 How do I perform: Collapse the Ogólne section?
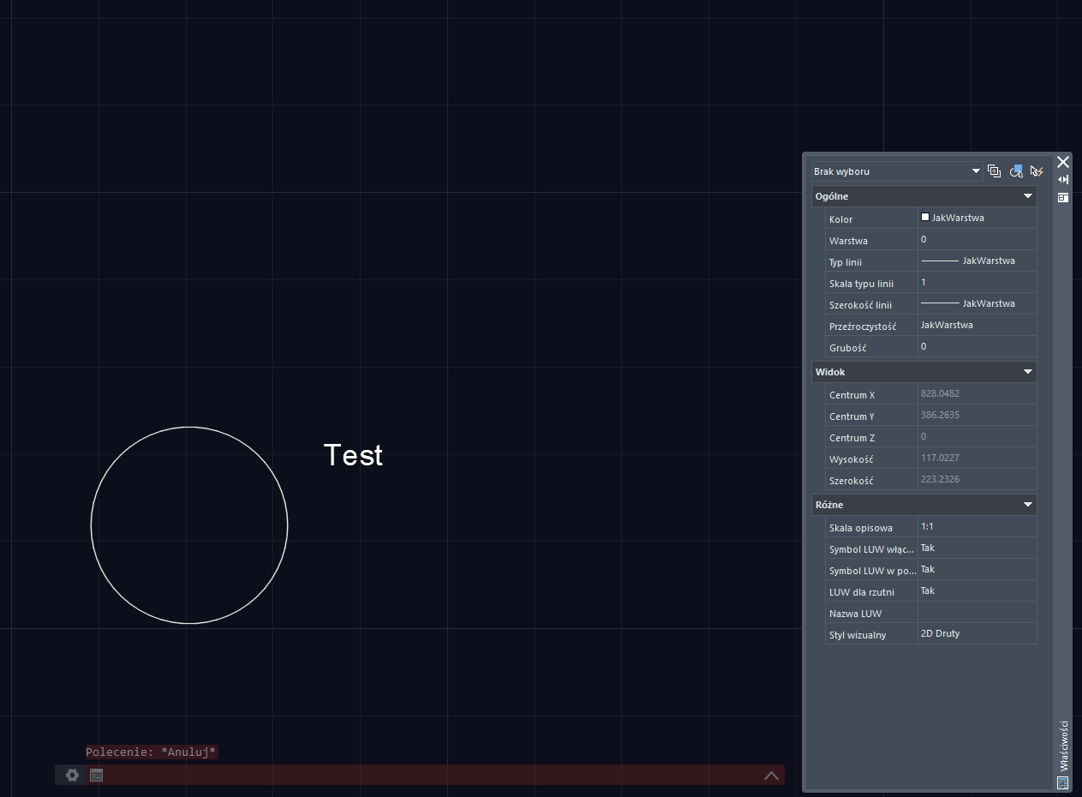click(1028, 196)
